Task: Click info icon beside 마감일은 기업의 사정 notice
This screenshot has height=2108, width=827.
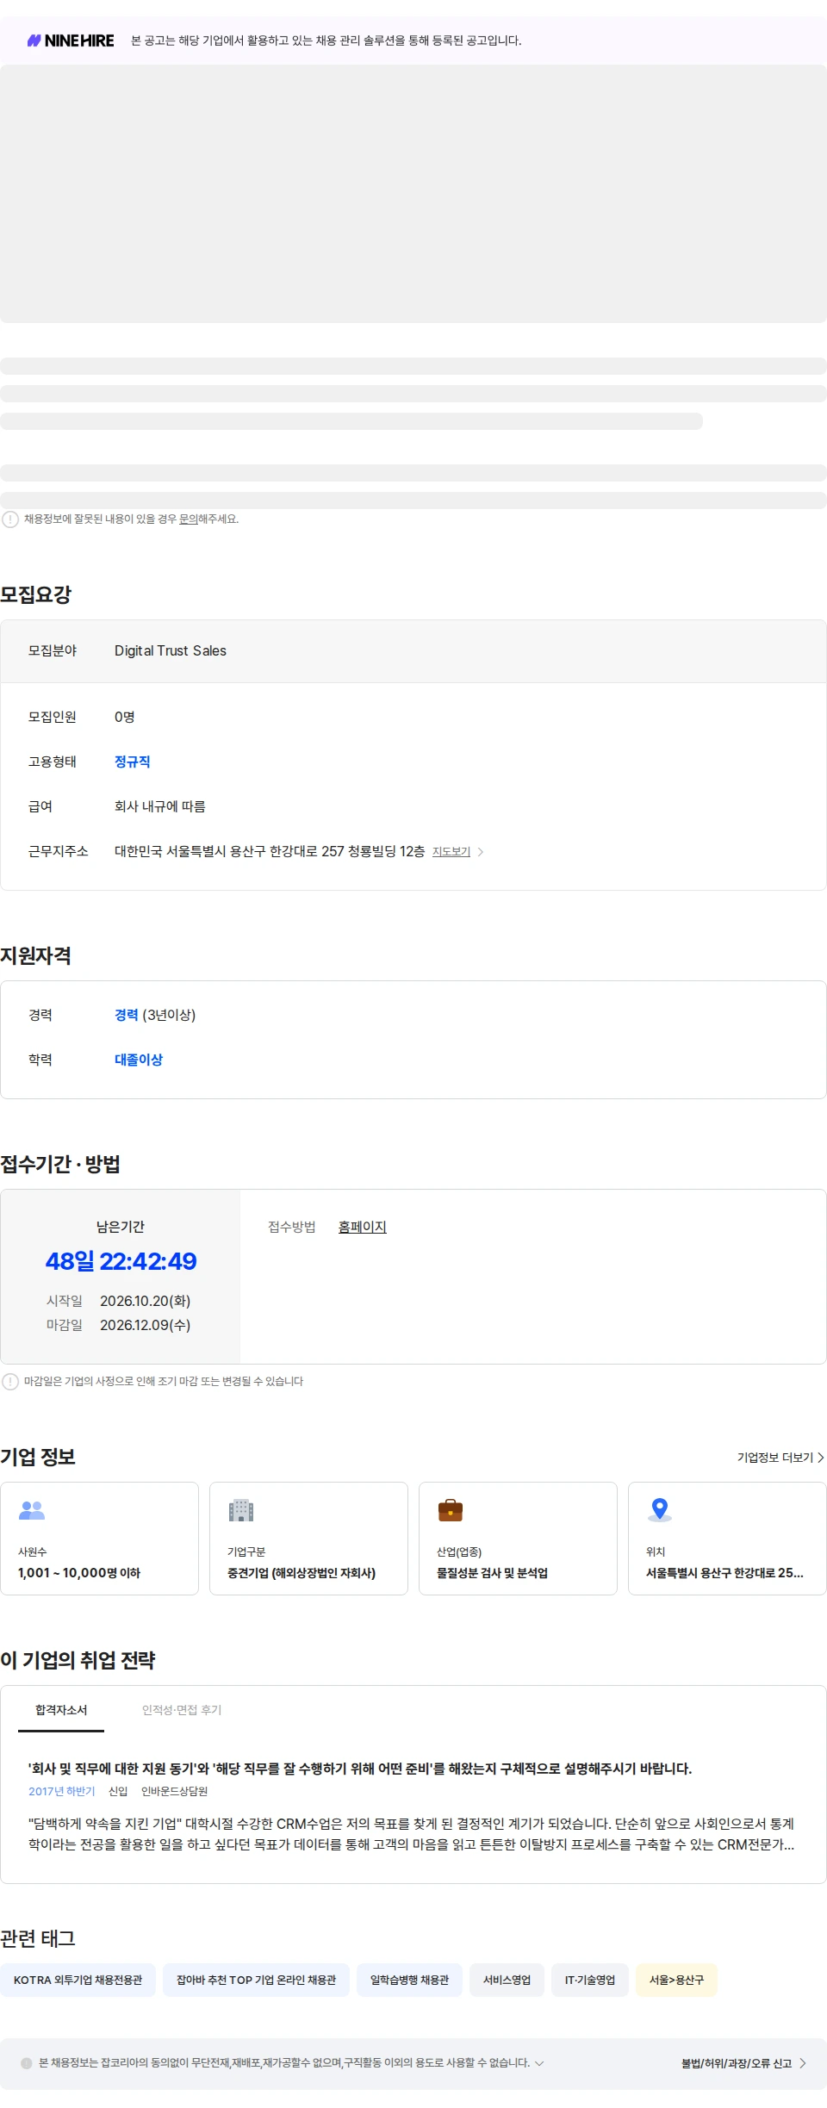Action: pyautogui.click(x=10, y=1382)
